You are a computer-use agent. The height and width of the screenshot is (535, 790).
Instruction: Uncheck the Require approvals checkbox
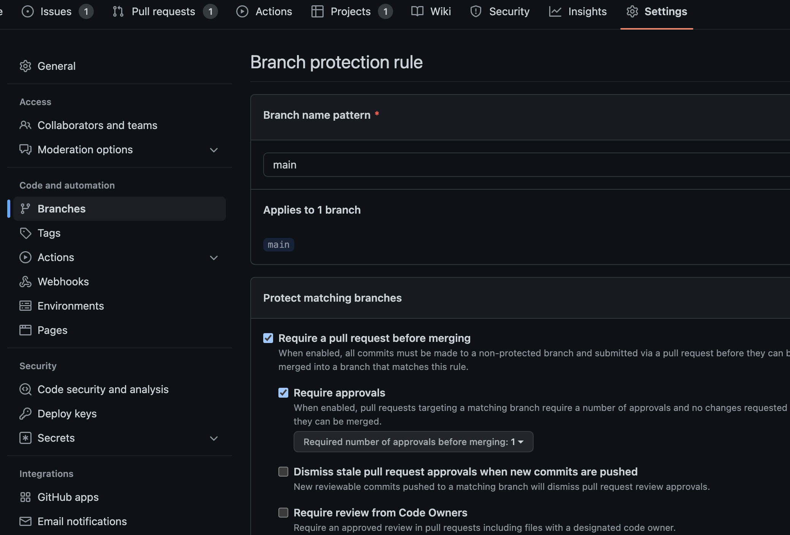pyautogui.click(x=283, y=393)
